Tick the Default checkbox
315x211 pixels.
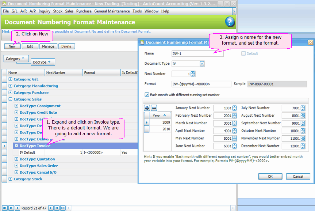click(x=243, y=53)
